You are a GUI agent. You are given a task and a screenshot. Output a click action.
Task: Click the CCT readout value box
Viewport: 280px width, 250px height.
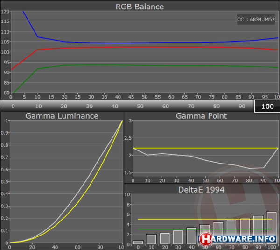click(256, 19)
